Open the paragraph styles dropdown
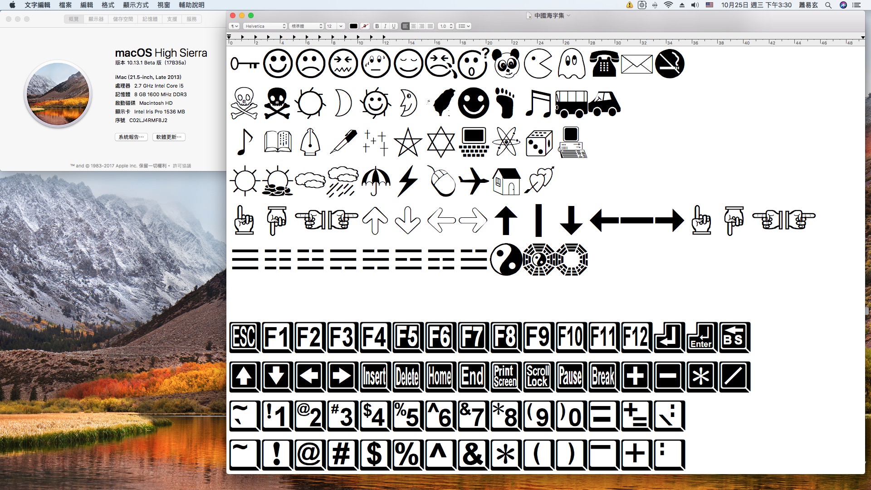 coord(234,26)
